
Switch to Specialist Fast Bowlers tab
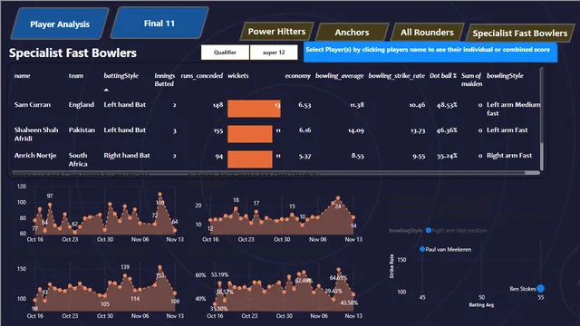tap(519, 34)
